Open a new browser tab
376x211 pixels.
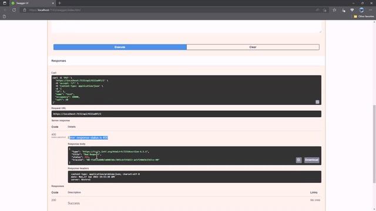coord(60,3)
